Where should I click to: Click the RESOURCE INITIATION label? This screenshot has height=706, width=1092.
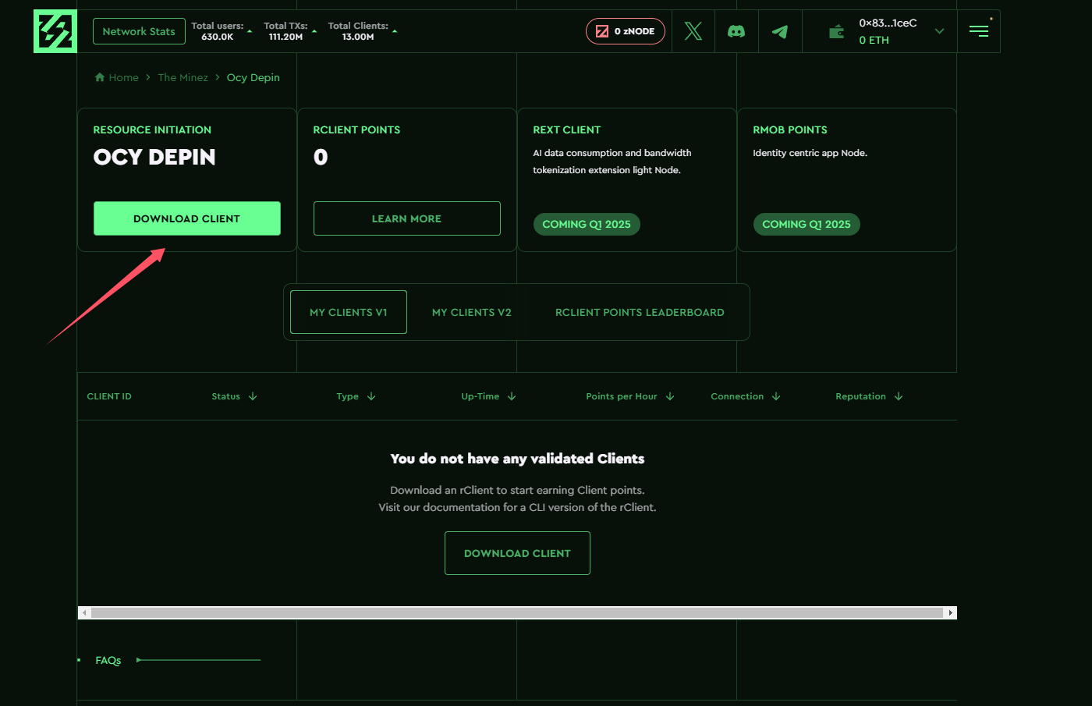point(152,129)
